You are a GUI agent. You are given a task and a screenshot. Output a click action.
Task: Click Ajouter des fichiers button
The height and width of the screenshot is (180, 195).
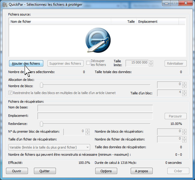(x=26, y=63)
